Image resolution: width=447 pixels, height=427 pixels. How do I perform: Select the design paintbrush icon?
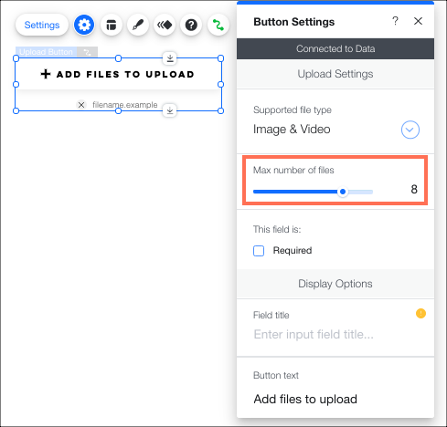pos(138,25)
